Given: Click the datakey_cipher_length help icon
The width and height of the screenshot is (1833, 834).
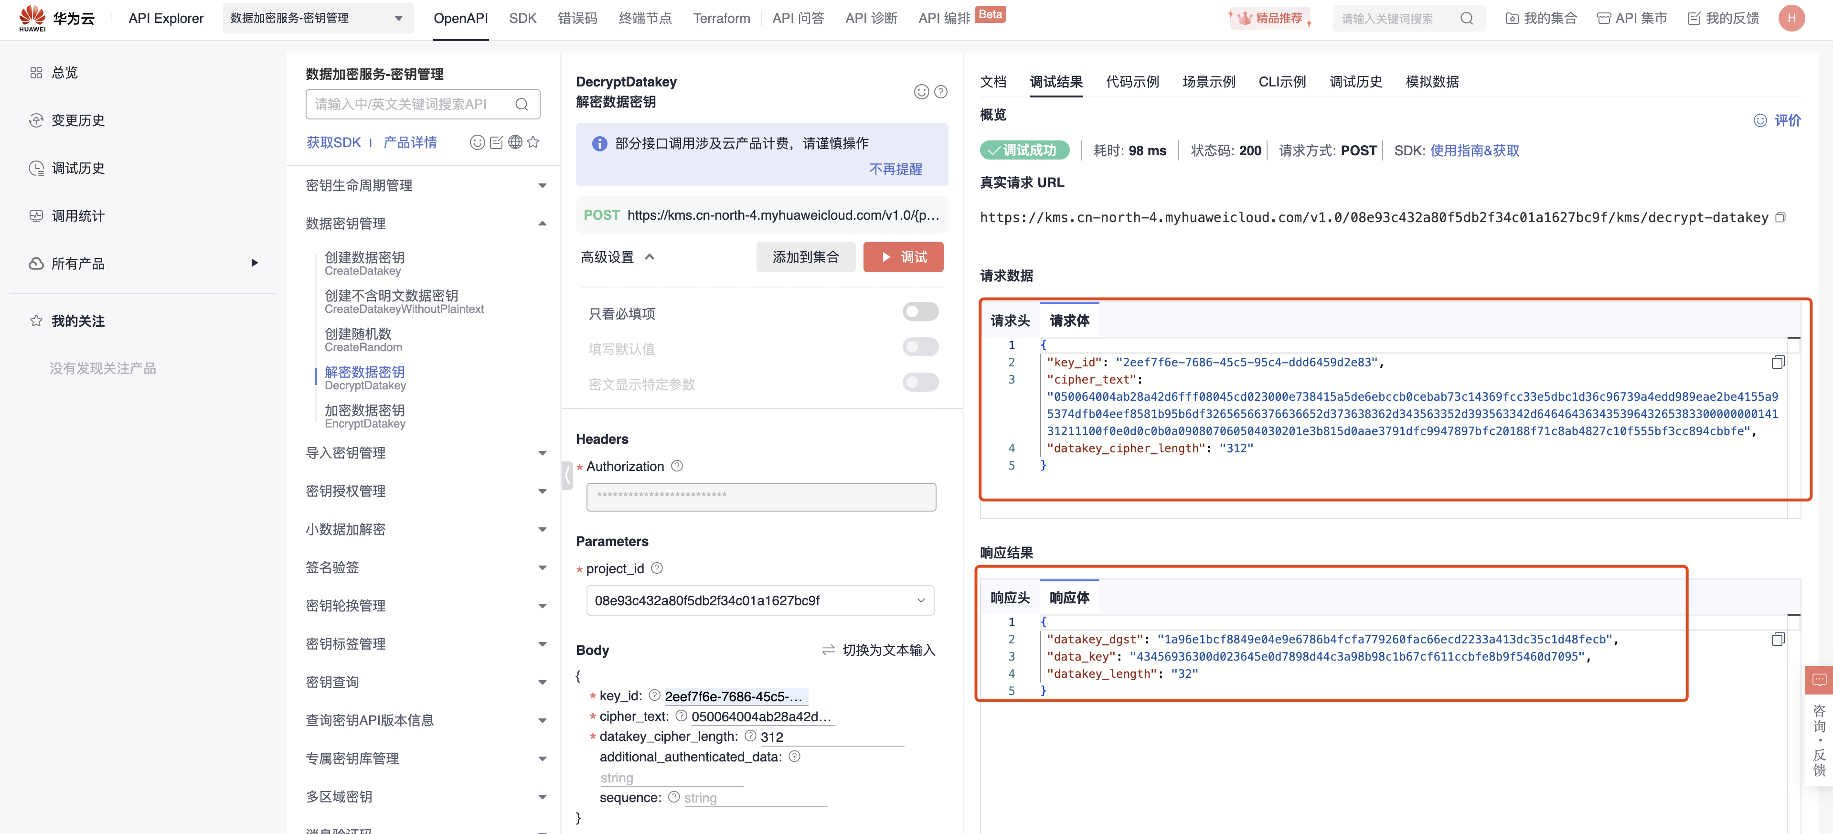Looking at the screenshot, I should coord(750,736).
